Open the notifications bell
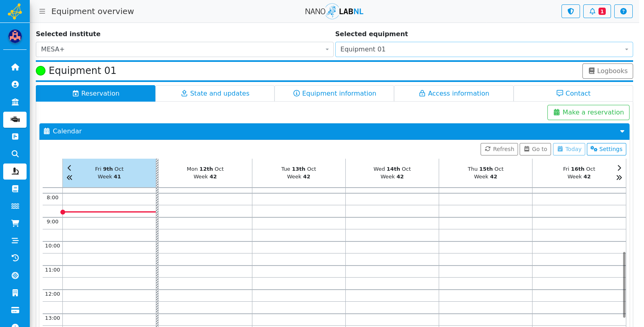 point(597,11)
